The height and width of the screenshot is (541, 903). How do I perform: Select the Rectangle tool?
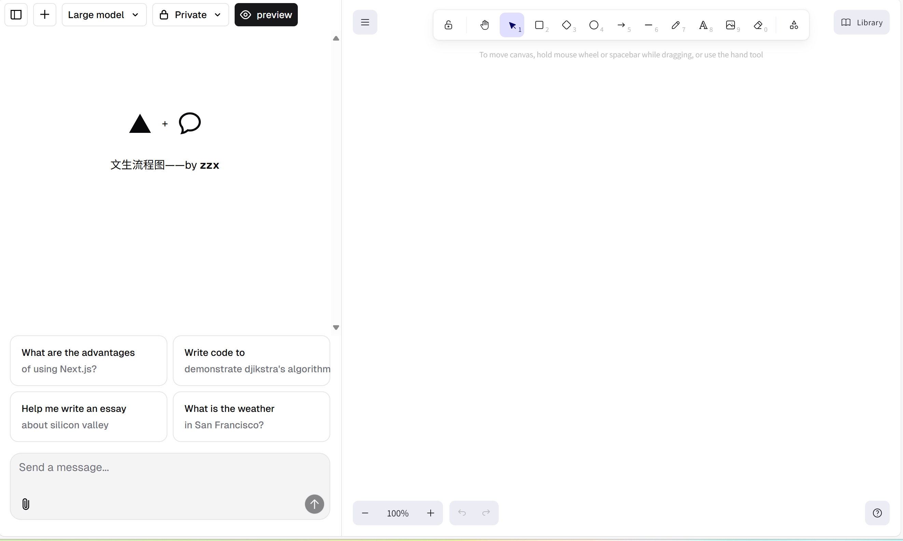539,25
